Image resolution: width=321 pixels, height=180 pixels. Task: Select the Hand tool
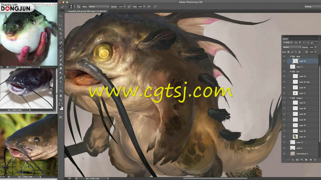click(61, 96)
